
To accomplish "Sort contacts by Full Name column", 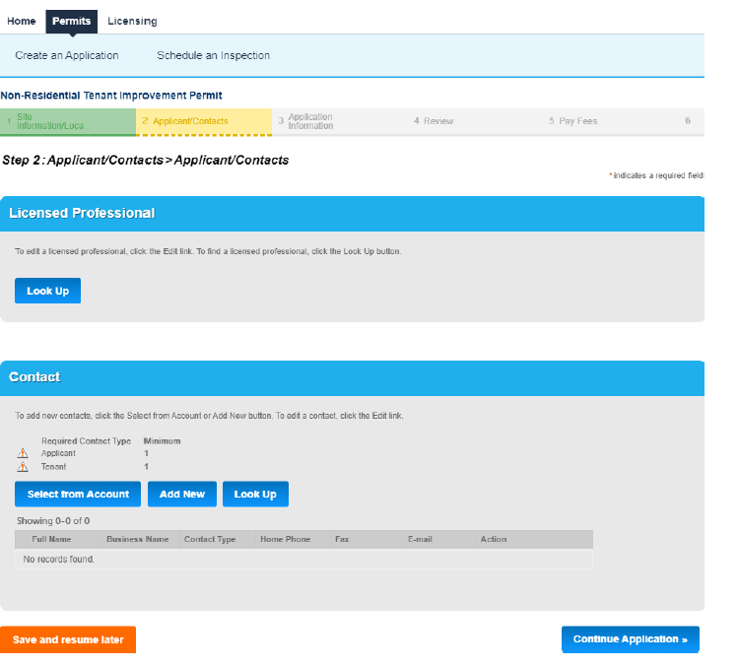I will [51, 539].
